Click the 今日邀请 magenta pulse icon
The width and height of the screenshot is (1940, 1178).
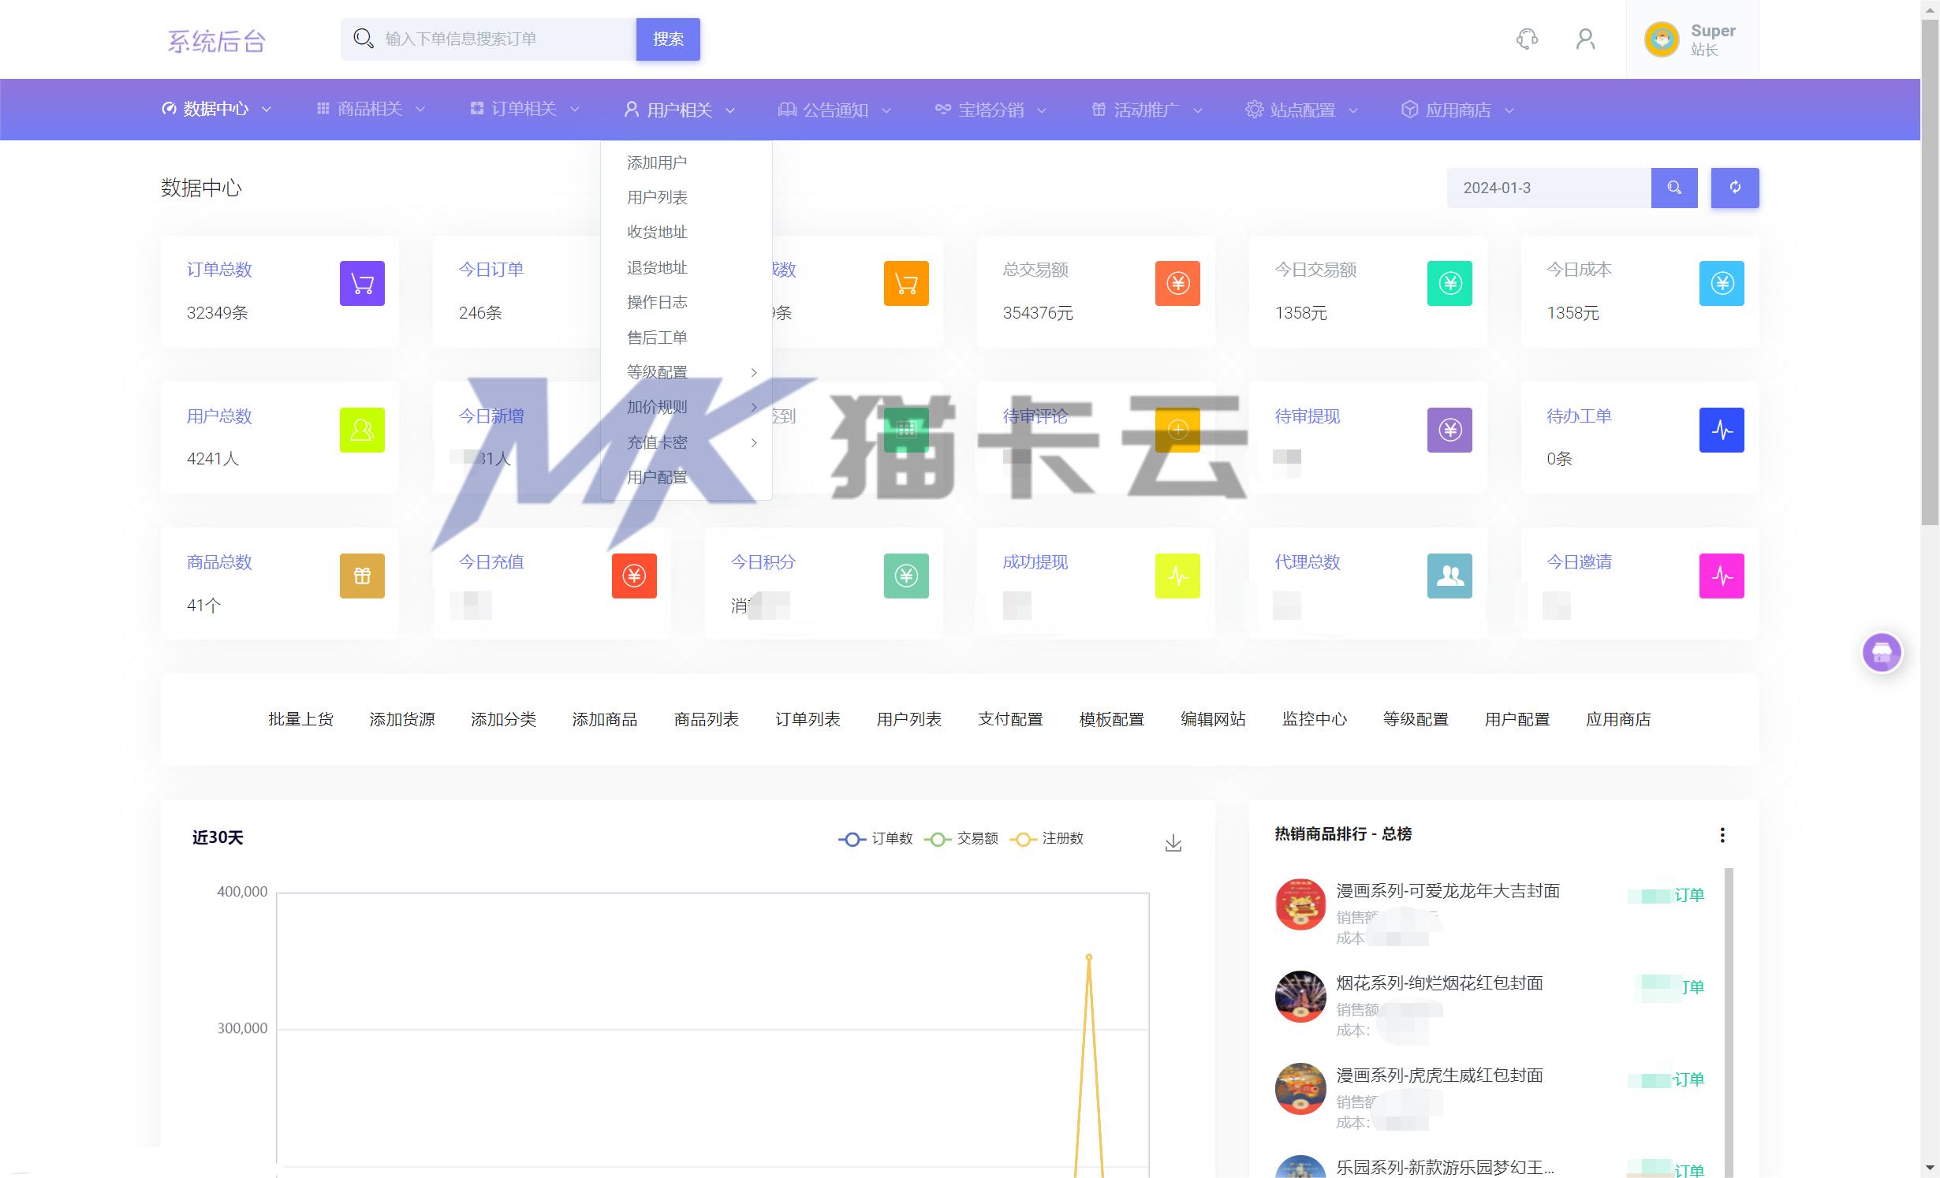coord(1722,576)
